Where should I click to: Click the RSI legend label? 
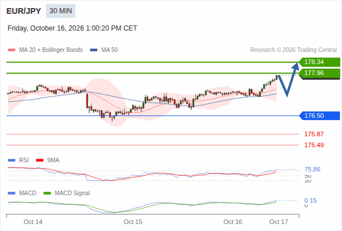point(24,161)
